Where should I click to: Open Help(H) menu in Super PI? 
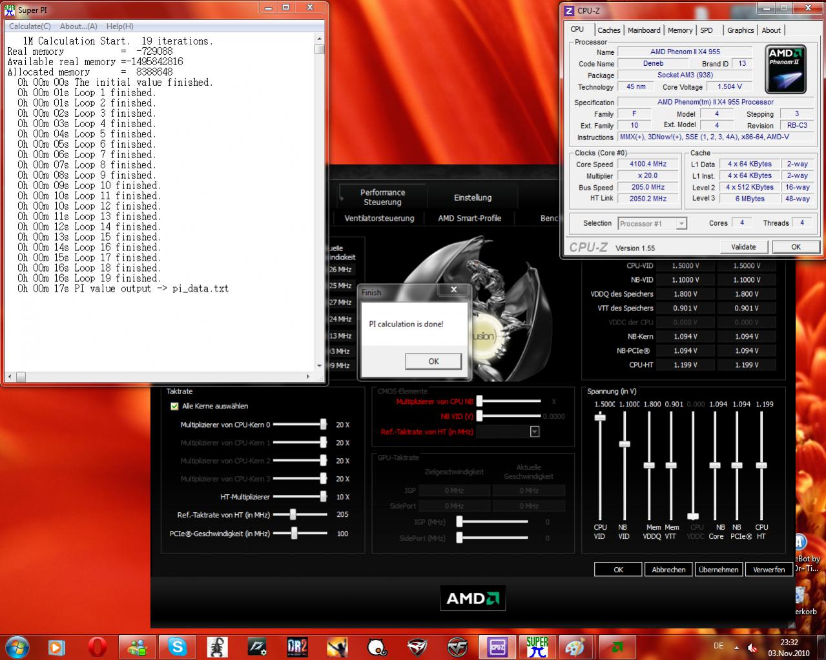119,26
